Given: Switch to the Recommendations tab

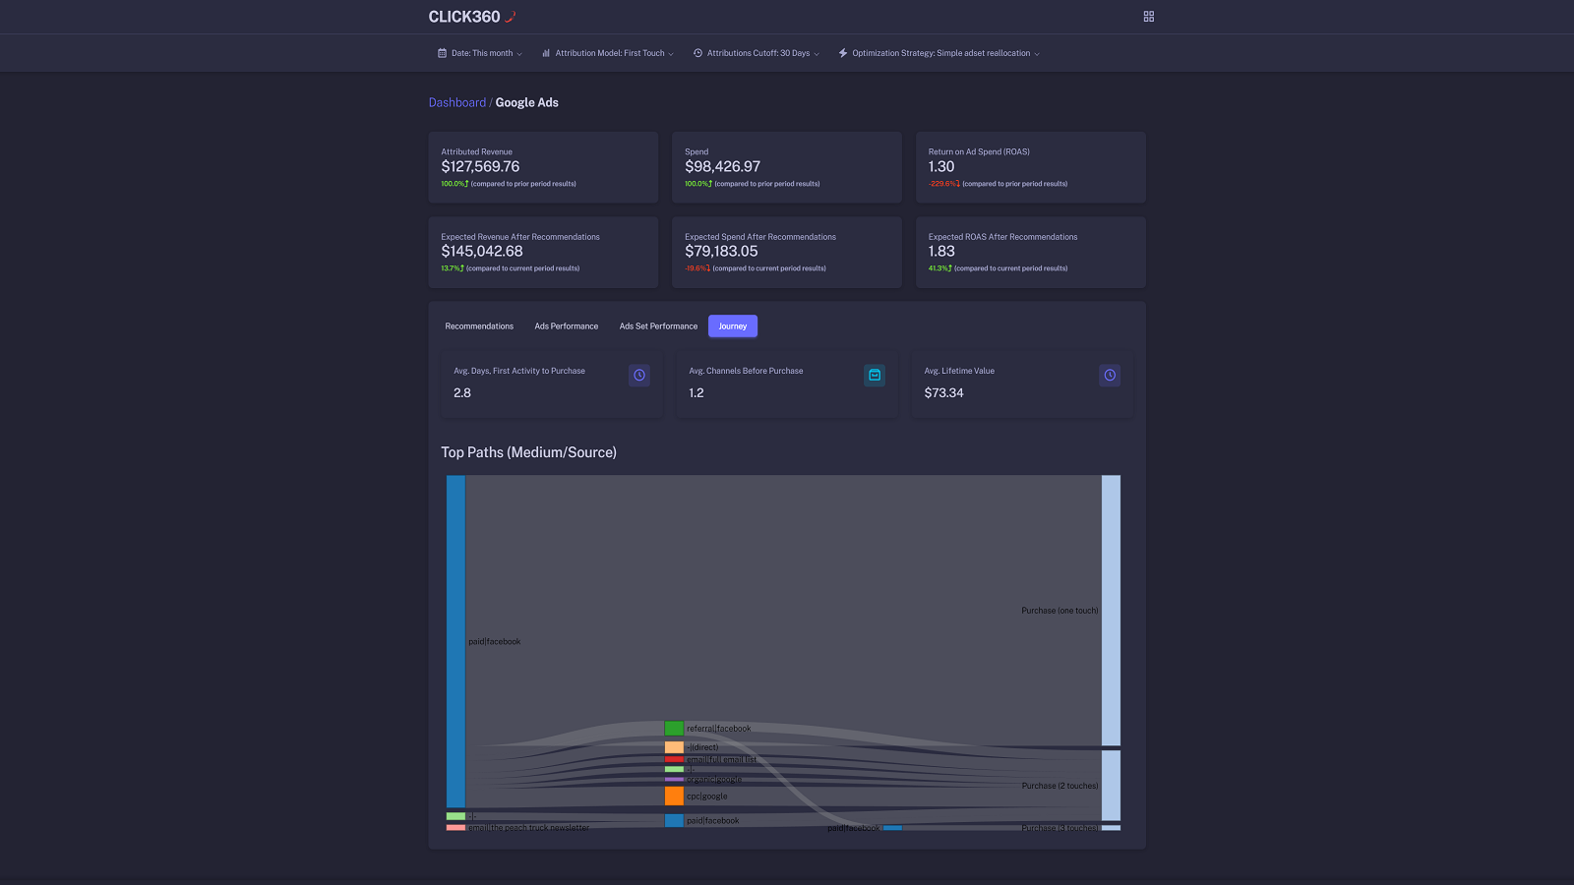Looking at the screenshot, I should click(x=479, y=325).
